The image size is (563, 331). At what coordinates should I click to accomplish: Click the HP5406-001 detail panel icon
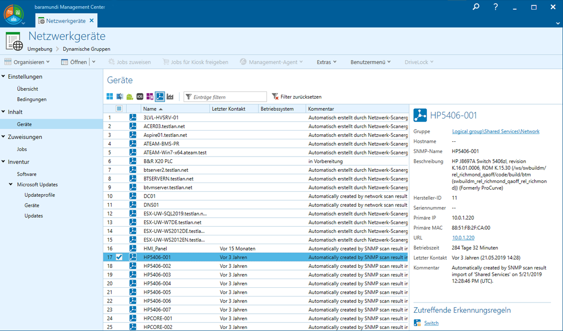click(420, 115)
